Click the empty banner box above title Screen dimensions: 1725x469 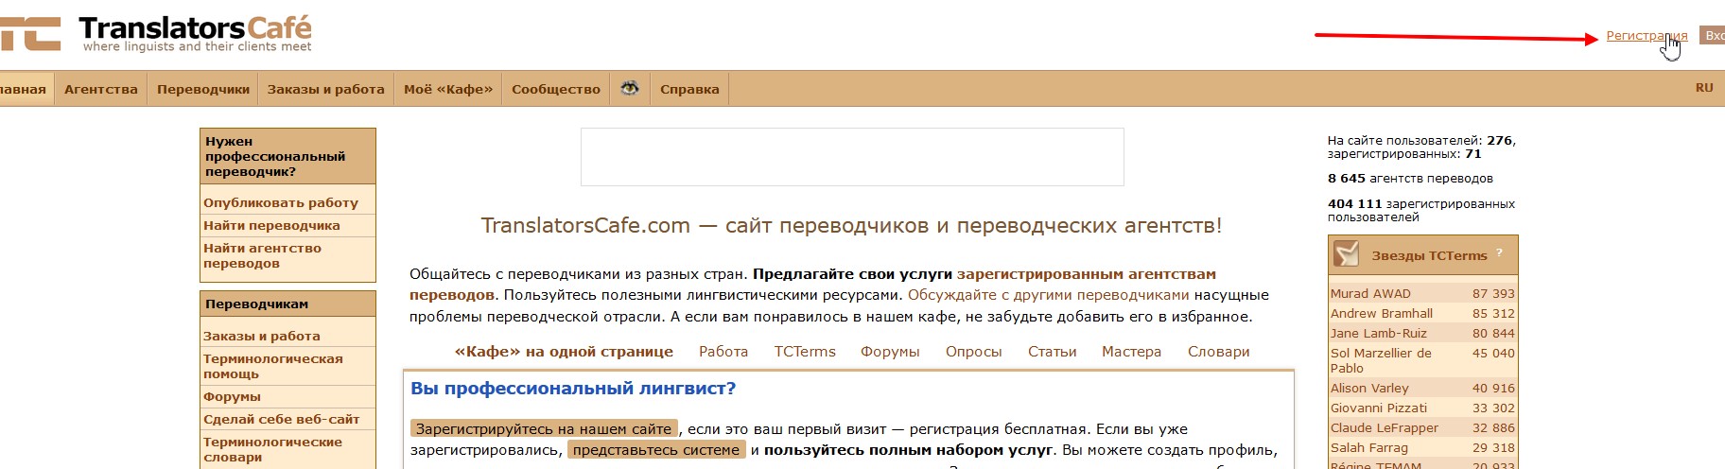tap(852, 157)
